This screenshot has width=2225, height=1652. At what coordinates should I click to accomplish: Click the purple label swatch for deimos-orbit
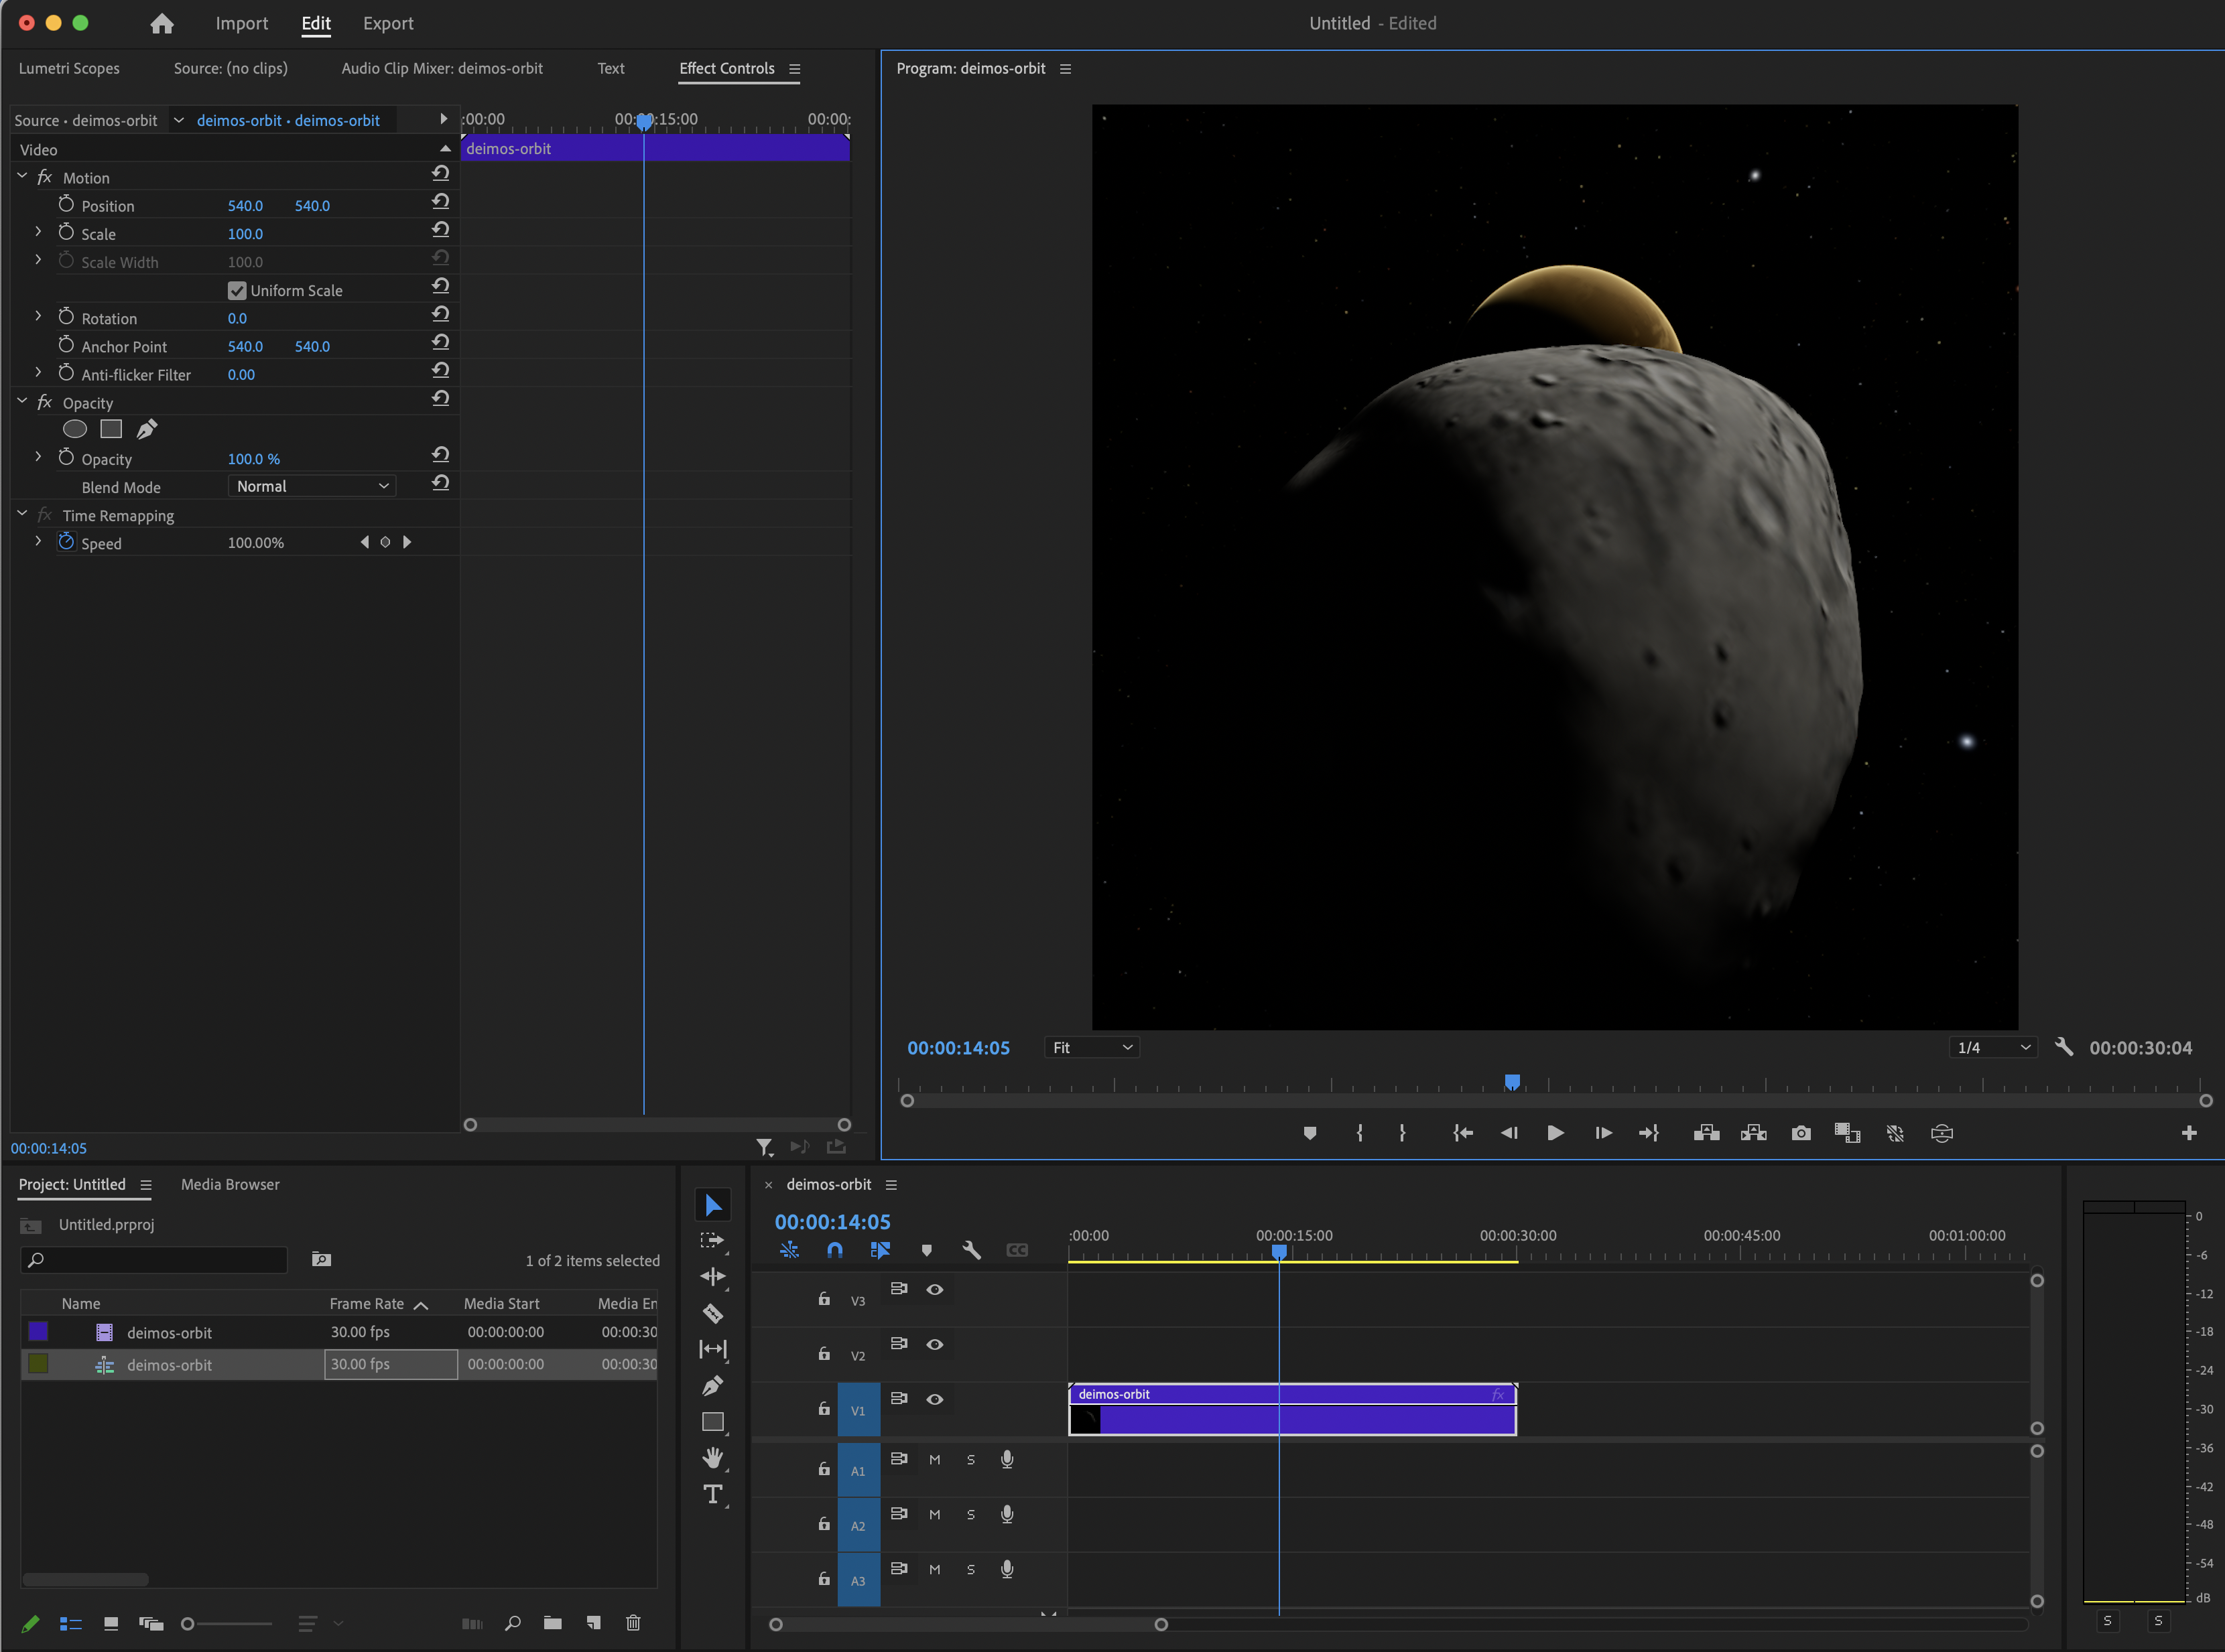(x=38, y=1331)
